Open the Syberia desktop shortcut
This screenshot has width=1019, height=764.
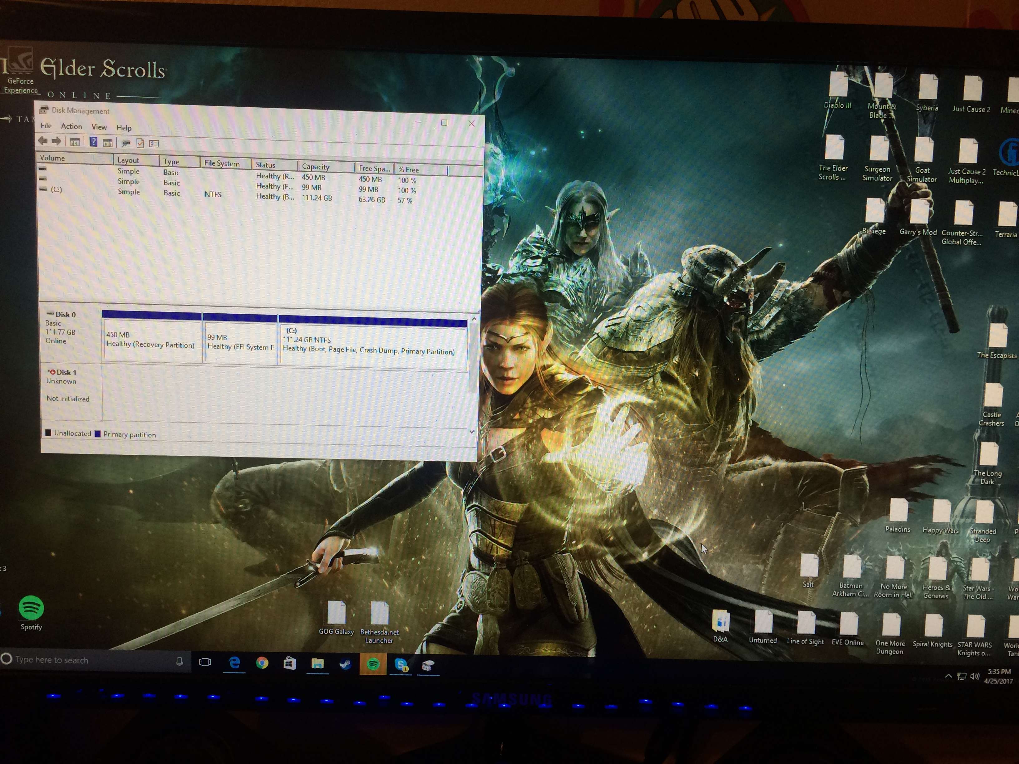click(927, 93)
